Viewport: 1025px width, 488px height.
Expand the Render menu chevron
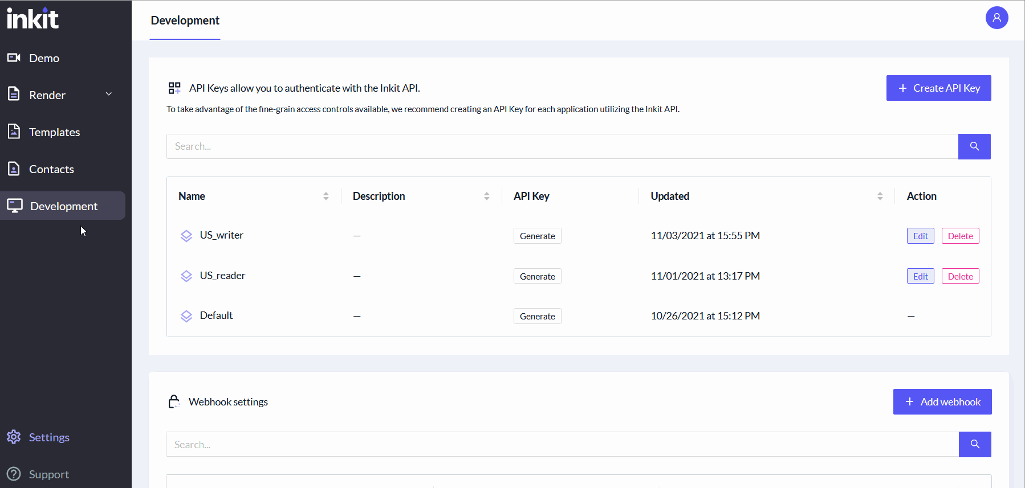109,94
